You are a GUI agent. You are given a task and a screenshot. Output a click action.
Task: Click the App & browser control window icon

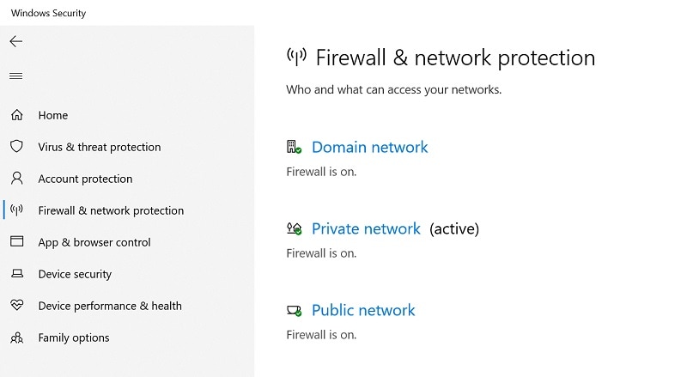click(x=16, y=242)
